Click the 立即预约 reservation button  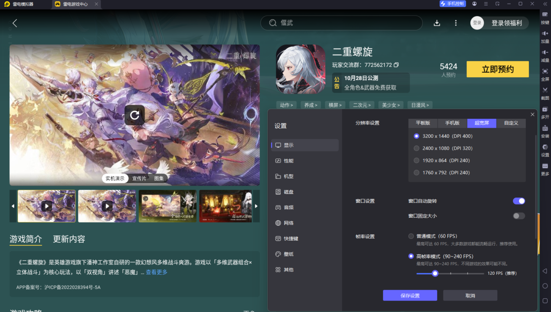pos(497,69)
